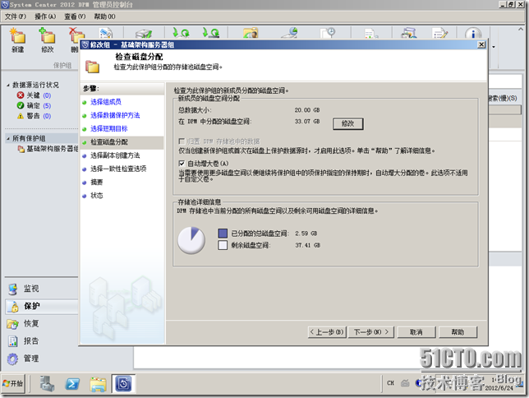
Task: Click the 关键 critical status icon
Action: (21, 95)
